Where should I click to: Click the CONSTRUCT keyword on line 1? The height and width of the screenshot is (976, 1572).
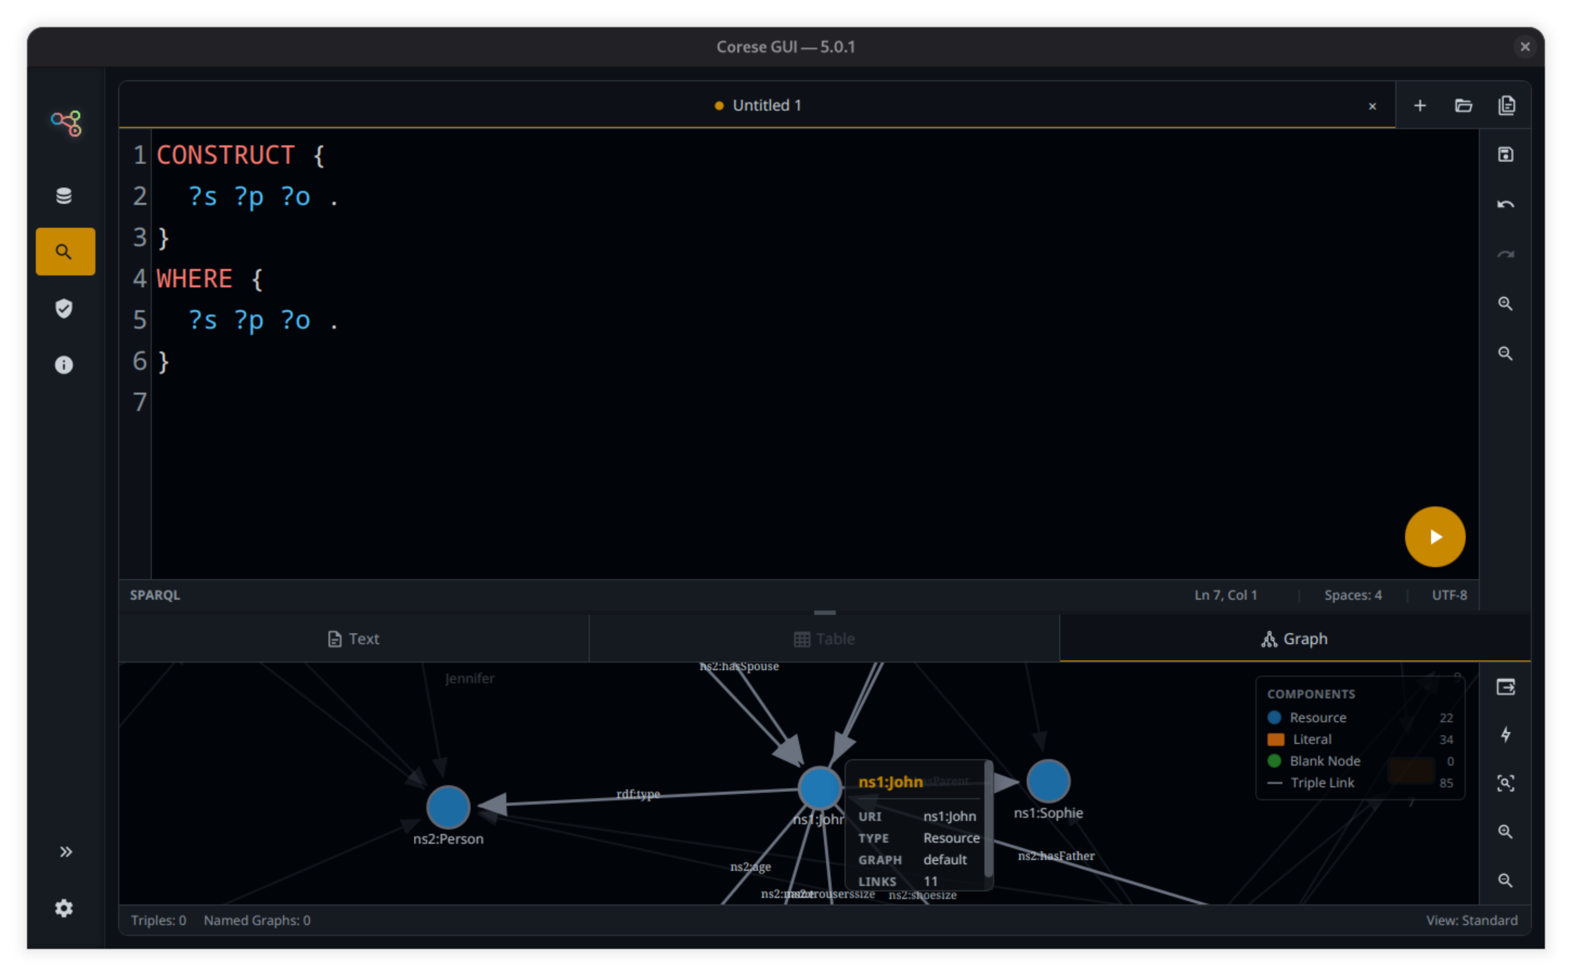pyautogui.click(x=225, y=156)
